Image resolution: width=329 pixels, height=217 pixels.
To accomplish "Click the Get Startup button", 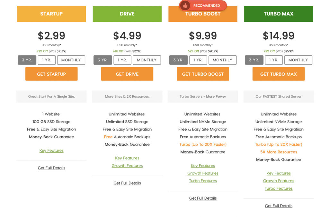I will [51, 74].
